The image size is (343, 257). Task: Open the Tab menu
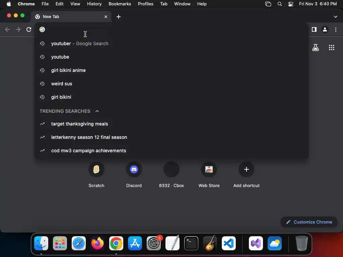163,4
